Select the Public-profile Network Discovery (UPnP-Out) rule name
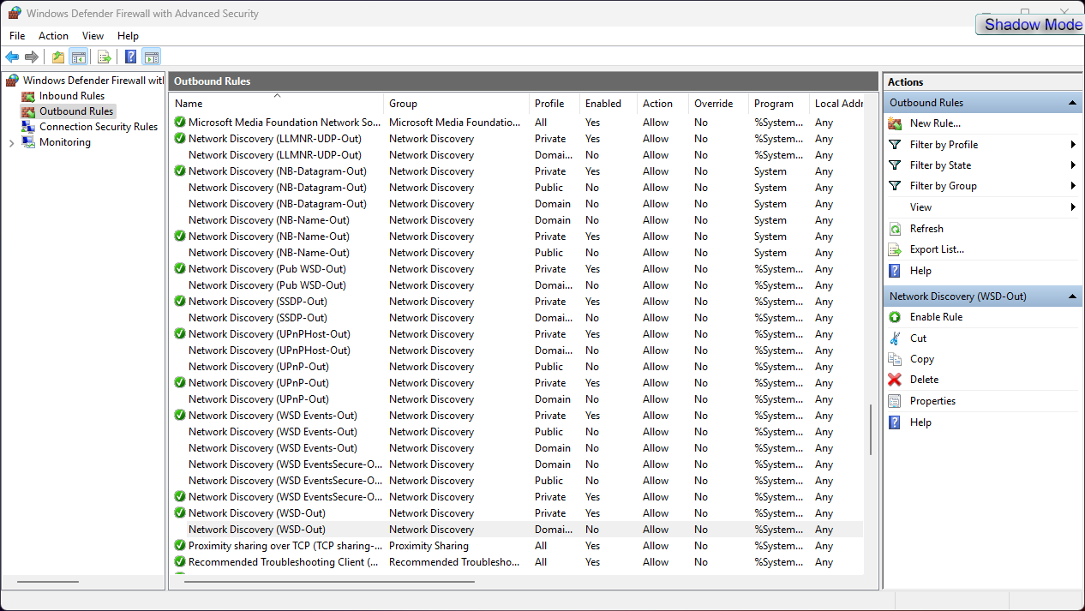 (x=259, y=367)
